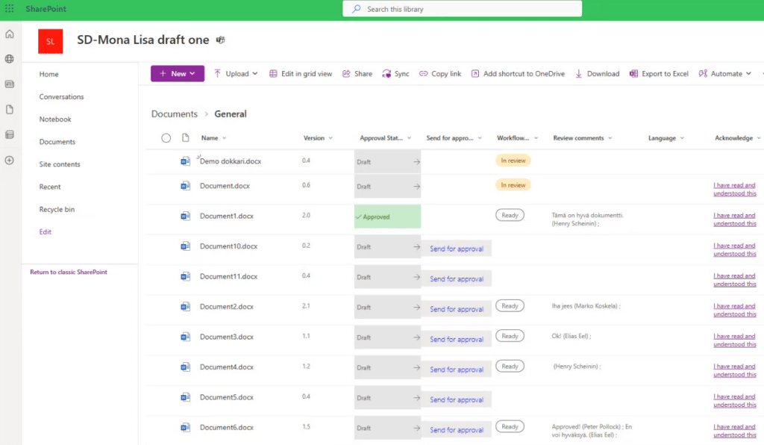Click arrow in Draft cell of Demo dokkari.docx
Viewport: 764px width, 445px height.
pos(416,162)
